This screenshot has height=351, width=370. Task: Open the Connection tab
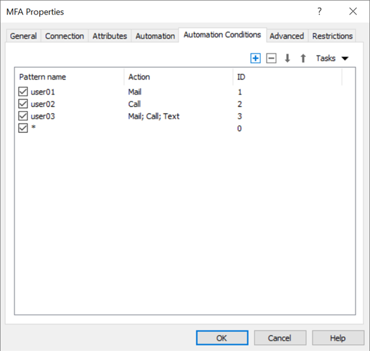coord(64,36)
